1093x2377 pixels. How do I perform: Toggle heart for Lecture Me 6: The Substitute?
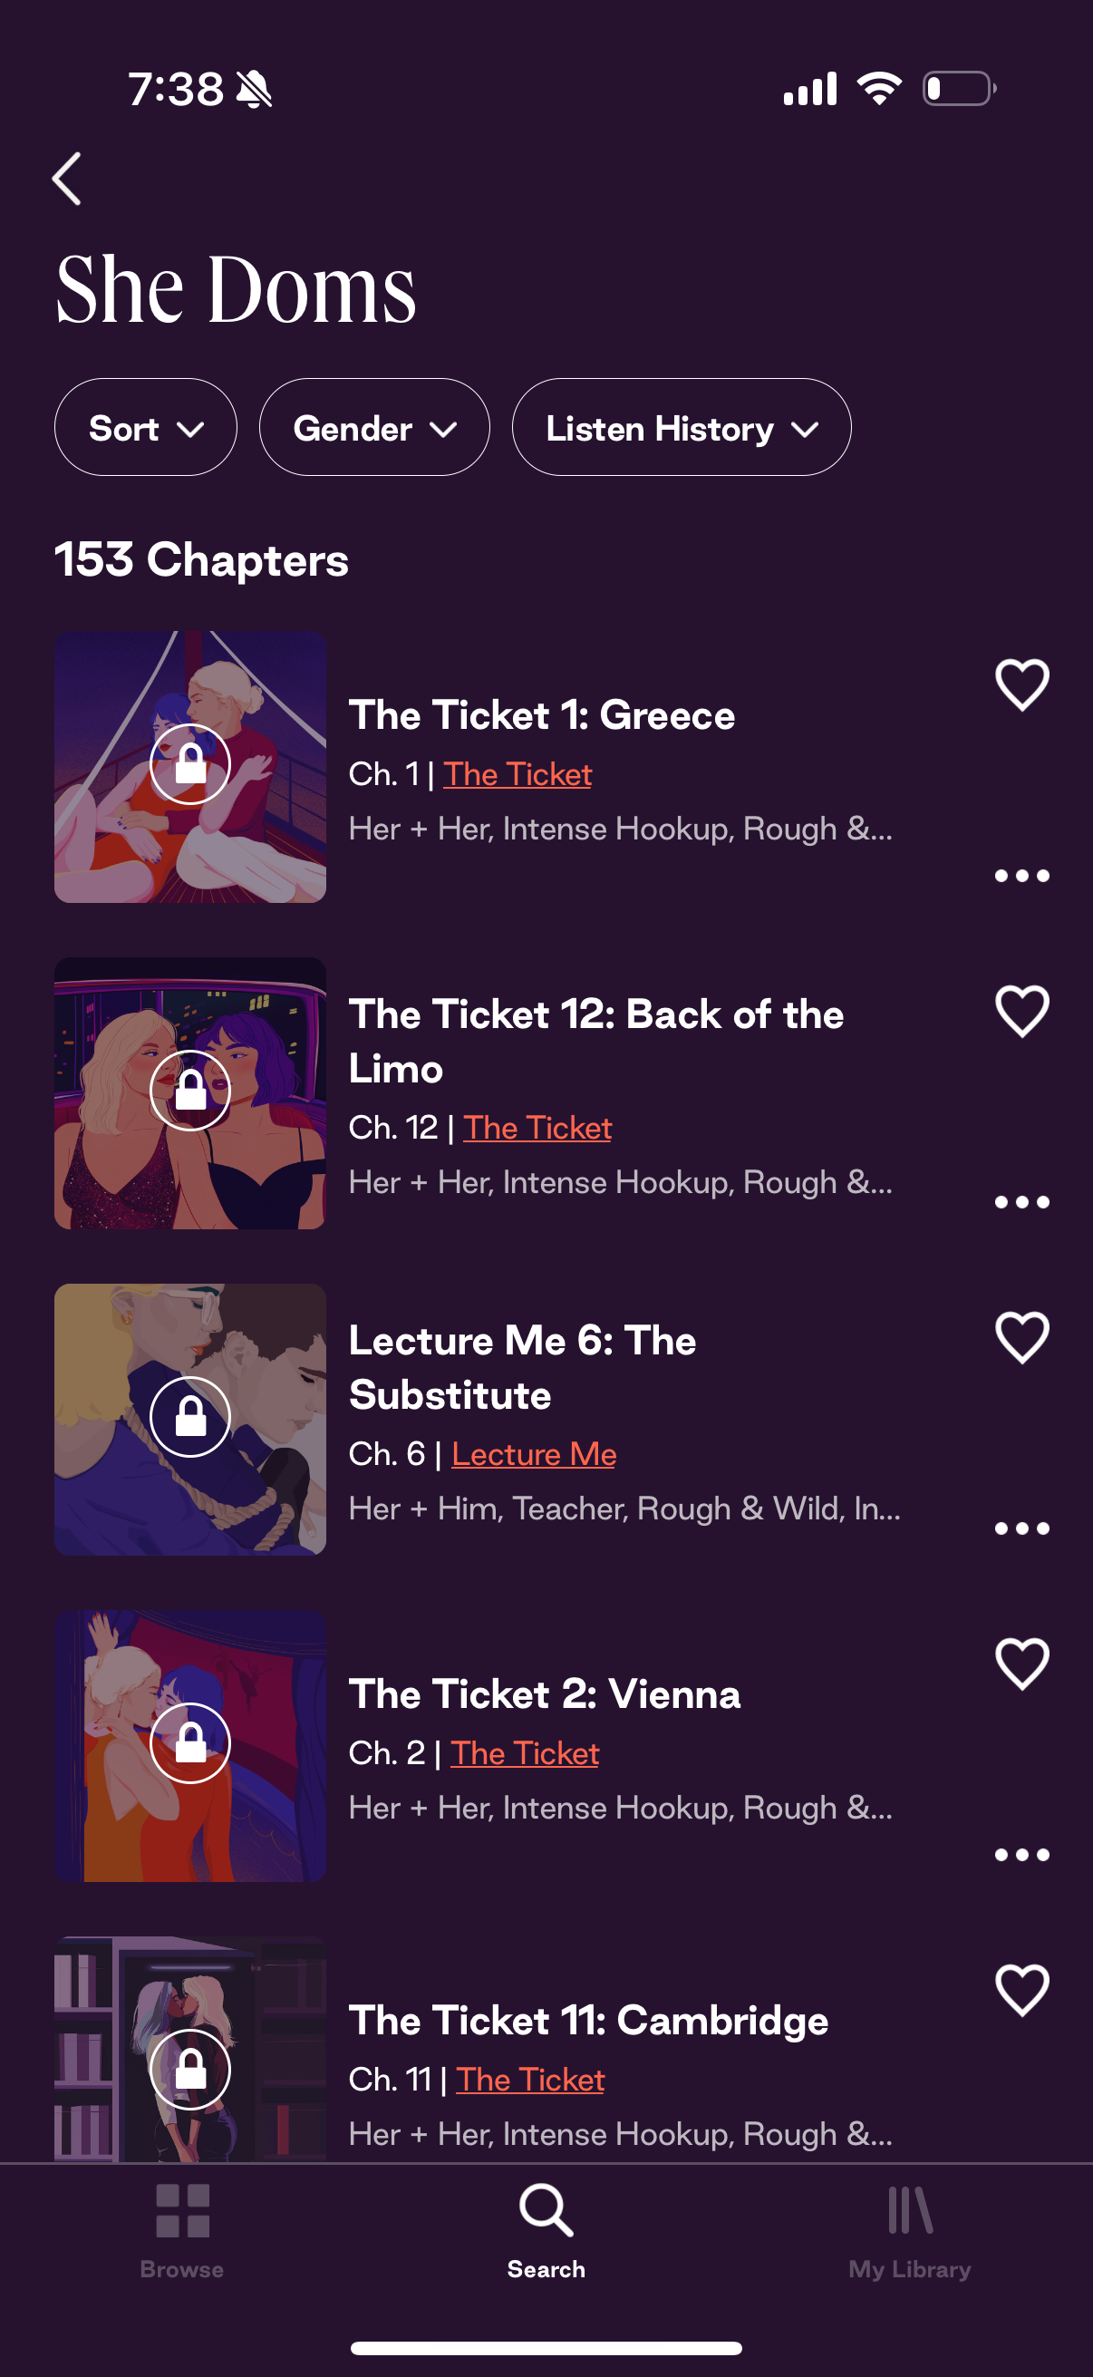(x=1022, y=1337)
